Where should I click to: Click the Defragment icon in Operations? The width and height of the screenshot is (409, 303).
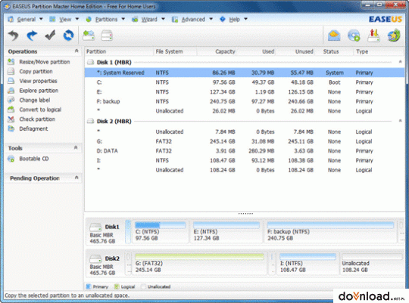tap(11, 128)
